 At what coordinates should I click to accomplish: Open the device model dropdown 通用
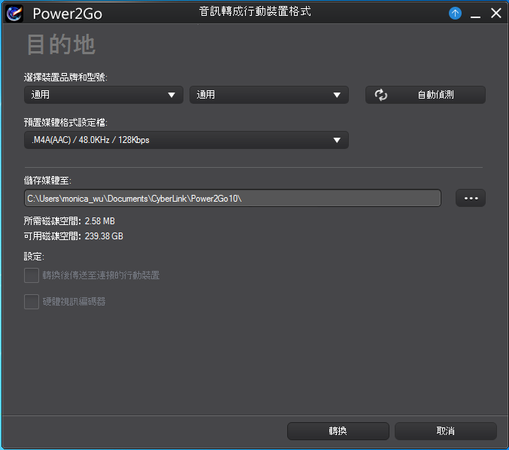[x=268, y=95]
